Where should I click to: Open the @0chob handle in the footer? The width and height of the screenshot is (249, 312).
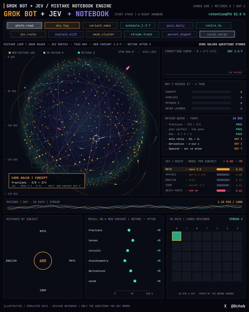pos(238,306)
